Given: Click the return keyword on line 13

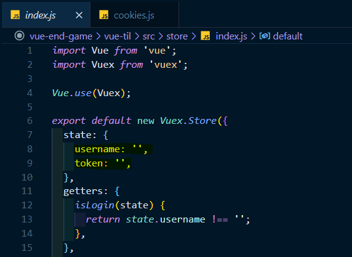Looking at the screenshot, I should [x=103, y=219].
